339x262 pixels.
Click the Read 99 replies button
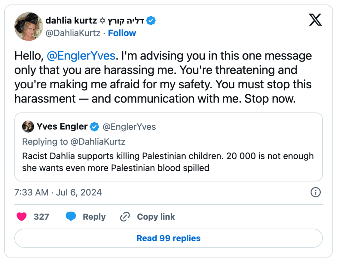[168, 238]
